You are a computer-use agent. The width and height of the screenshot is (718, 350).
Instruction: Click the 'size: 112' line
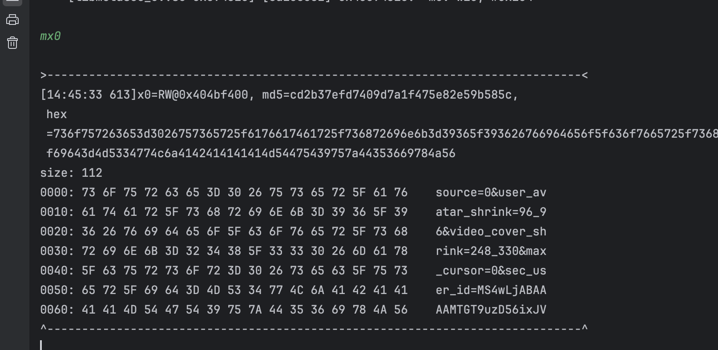tap(71, 173)
